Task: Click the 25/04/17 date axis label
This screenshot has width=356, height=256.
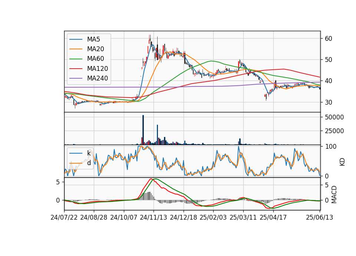Action: [273, 217]
